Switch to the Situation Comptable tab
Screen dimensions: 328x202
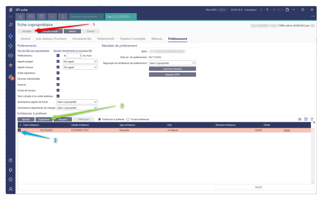[x=132, y=39]
